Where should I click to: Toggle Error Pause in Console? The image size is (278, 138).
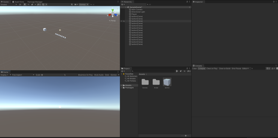(x=236, y=68)
